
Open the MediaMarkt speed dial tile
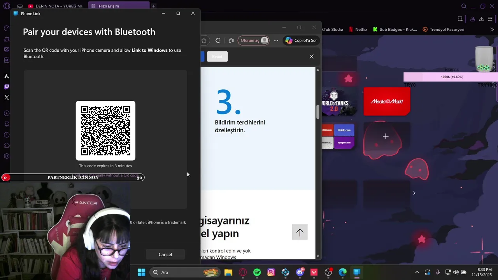[387, 101]
